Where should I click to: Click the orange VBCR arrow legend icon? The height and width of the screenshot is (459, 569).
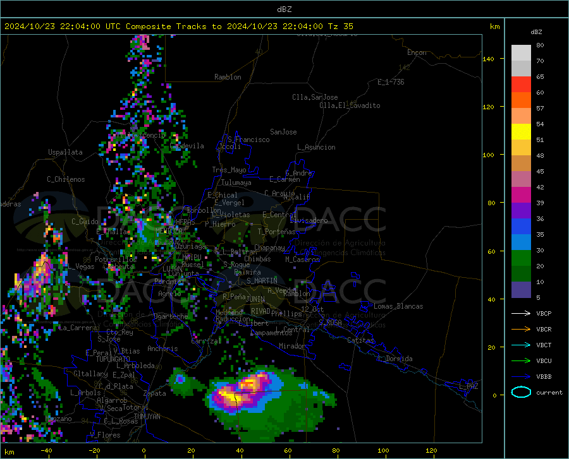[x=521, y=330]
